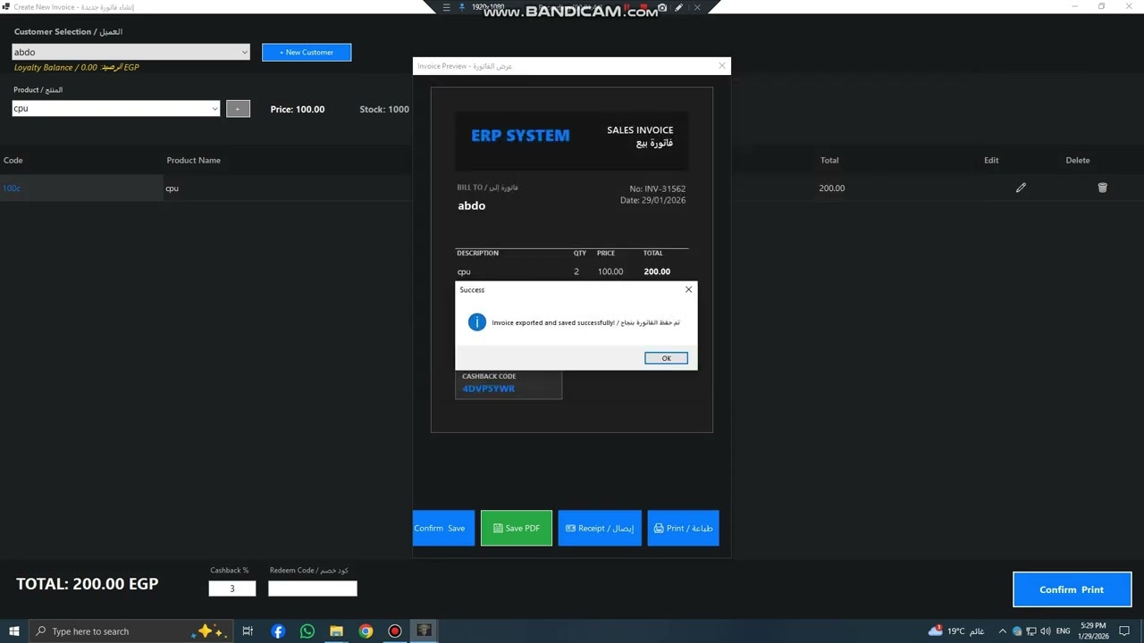This screenshot has height=643, width=1144.
Task: Close the Bandicam recording bar
Action: (x=697, y=7)
